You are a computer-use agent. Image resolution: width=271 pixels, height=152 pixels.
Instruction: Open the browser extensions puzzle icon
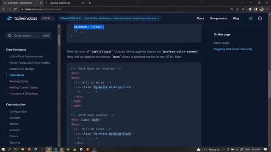tap(250, 9)
